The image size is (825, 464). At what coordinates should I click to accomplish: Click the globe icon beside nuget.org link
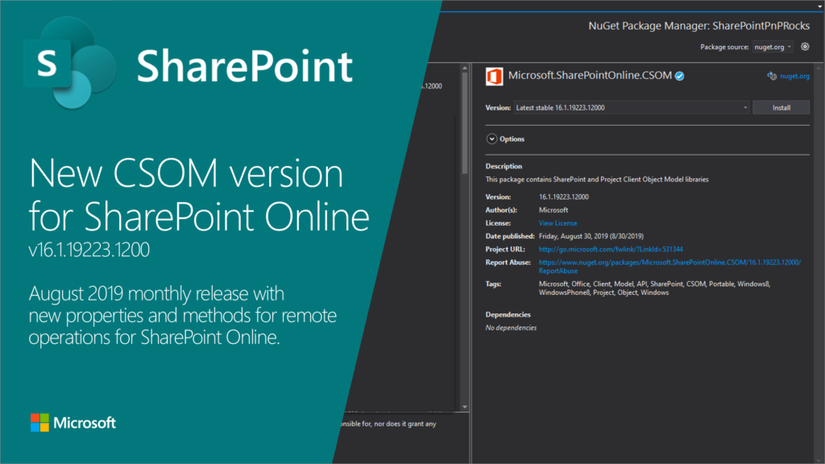click(x=772, y=77)
